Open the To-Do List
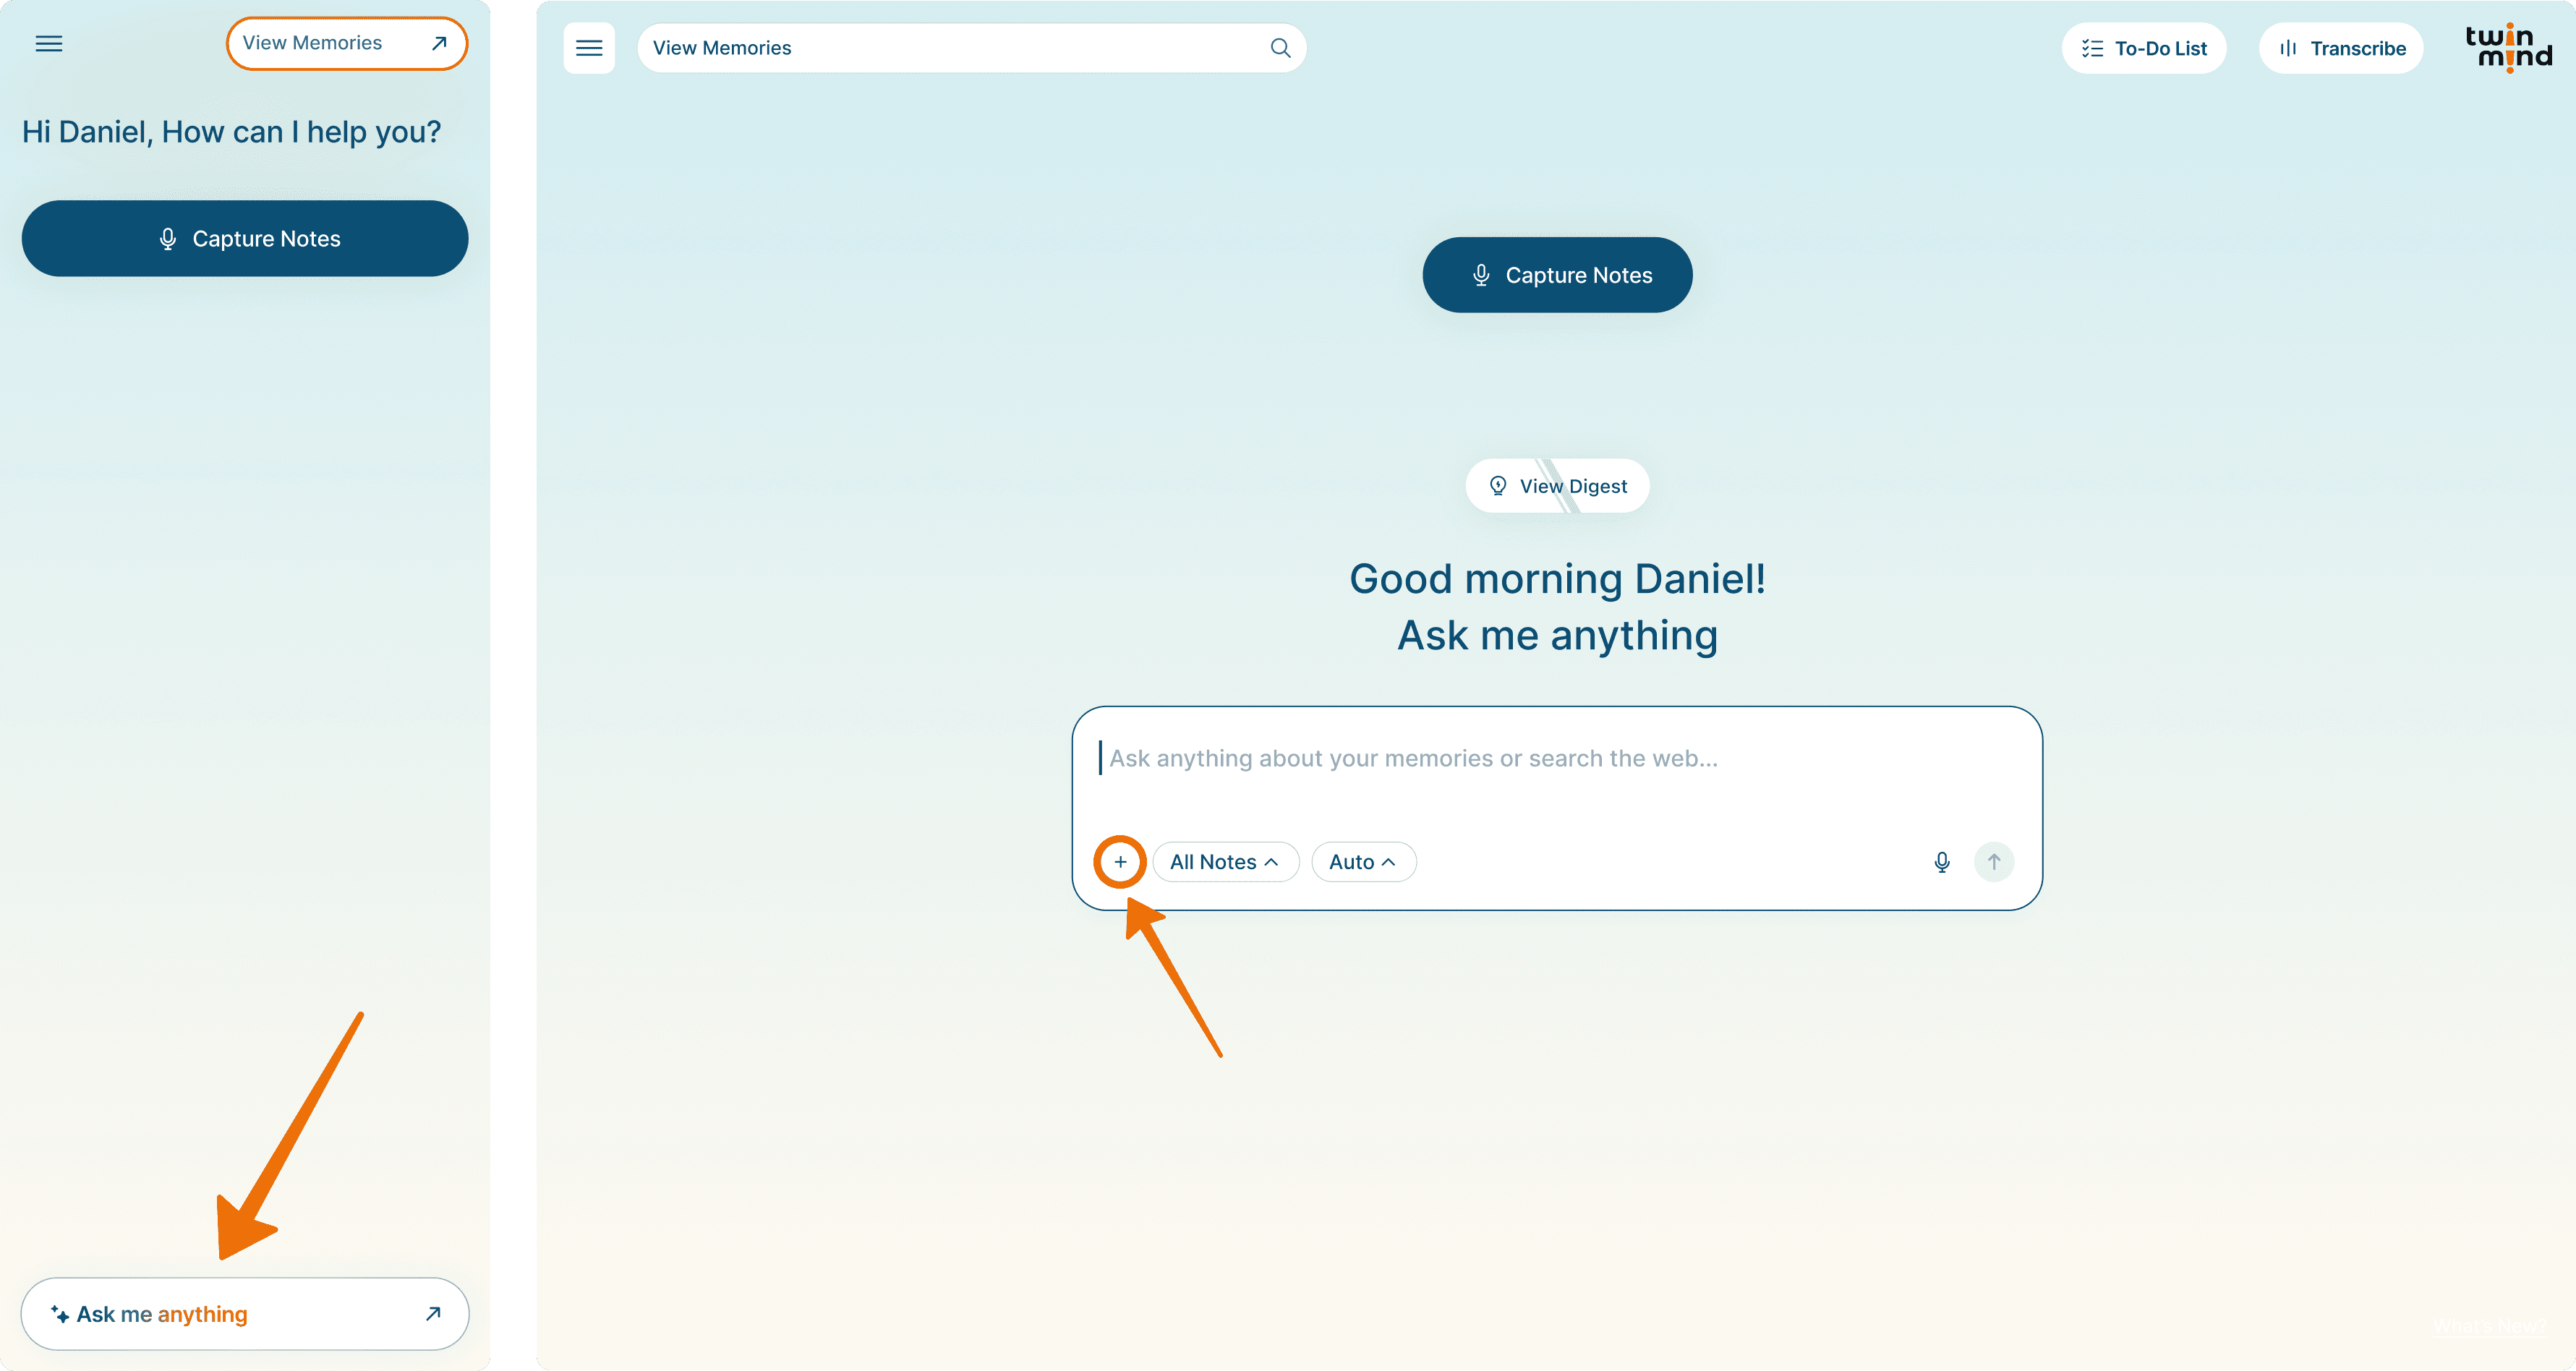This screenshot has height=1371, width=2576. coord(2144,48)
